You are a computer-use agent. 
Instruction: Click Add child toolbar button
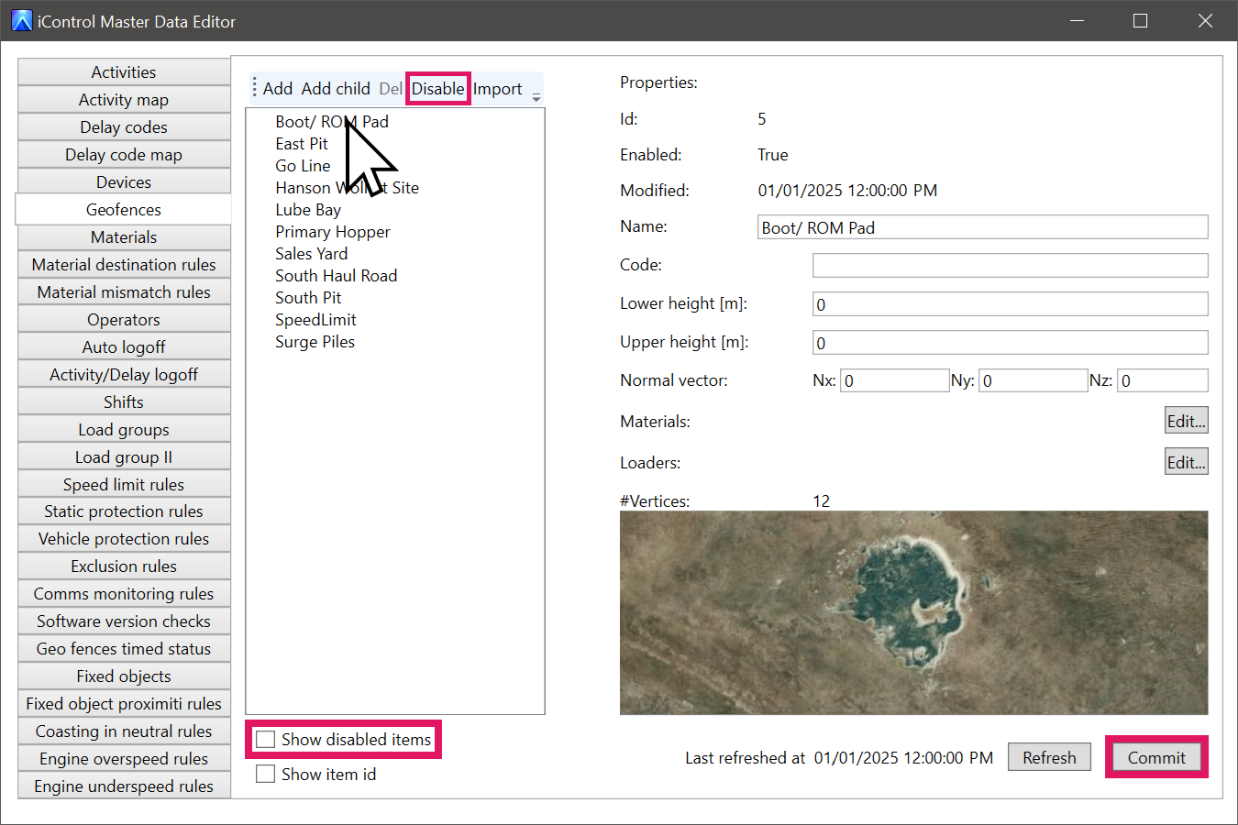point(336,89)
